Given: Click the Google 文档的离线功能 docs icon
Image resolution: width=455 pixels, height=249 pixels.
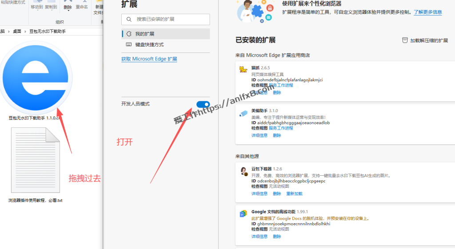Looking at the screenshot, I should [x=243, y=213].
